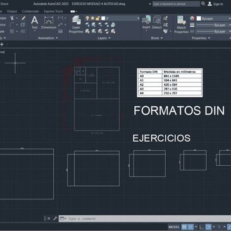The width and height of the screenshot is (231, 231).
Task: Click Sign In in title bar
Action: click(x=215, y=4)
